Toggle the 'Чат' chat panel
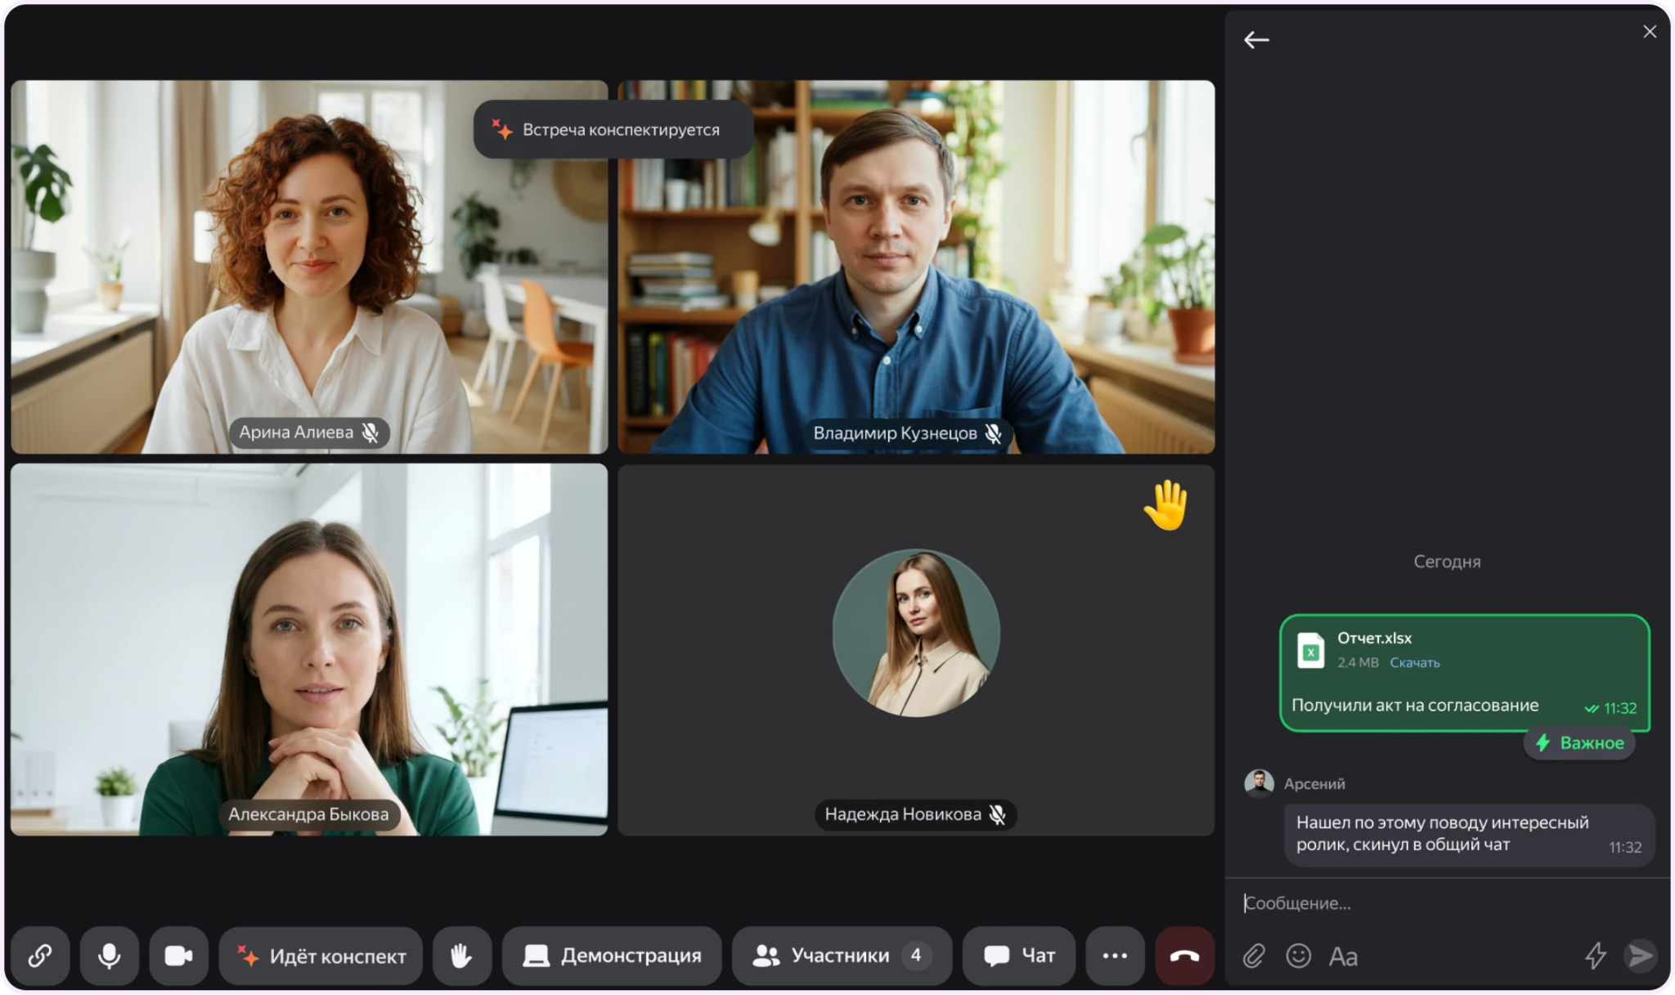The width and height of the screenshot is (1675, 995). point(1018,955)
